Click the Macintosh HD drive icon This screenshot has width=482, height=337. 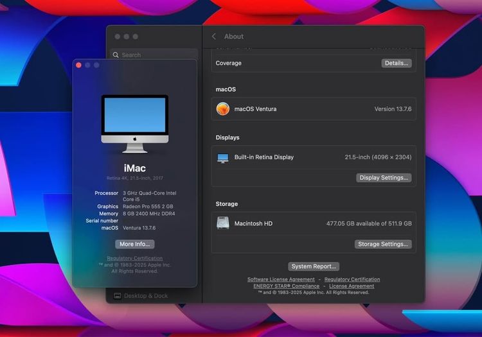point(223,223)
